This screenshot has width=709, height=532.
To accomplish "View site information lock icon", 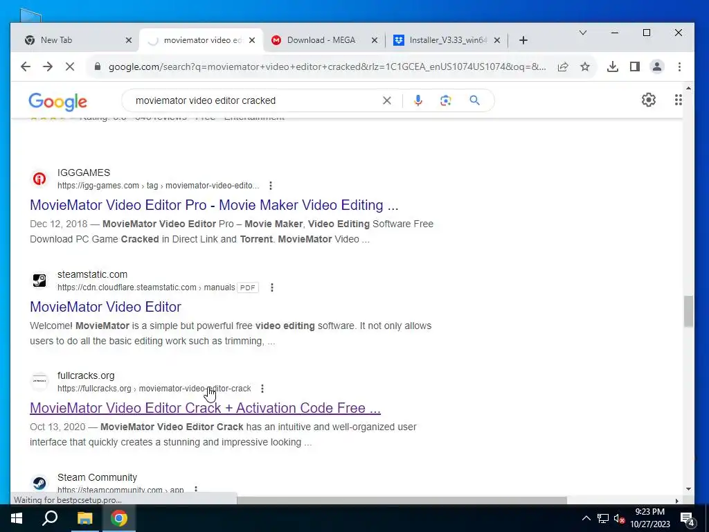I will (x=97, y=67).
